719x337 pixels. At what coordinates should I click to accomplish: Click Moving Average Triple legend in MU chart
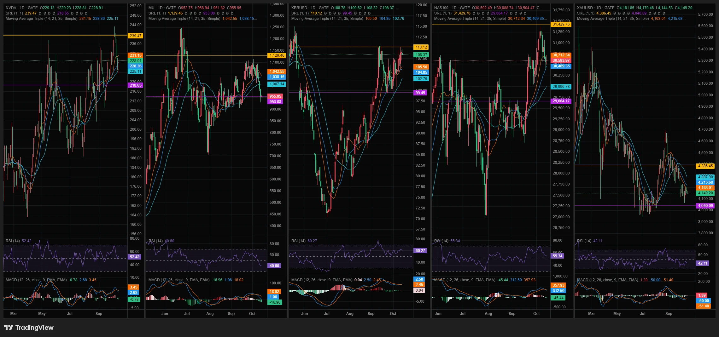(x=184, y=19)
